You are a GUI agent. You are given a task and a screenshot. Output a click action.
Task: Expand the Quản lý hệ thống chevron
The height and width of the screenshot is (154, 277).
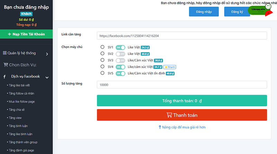point(47,54)
